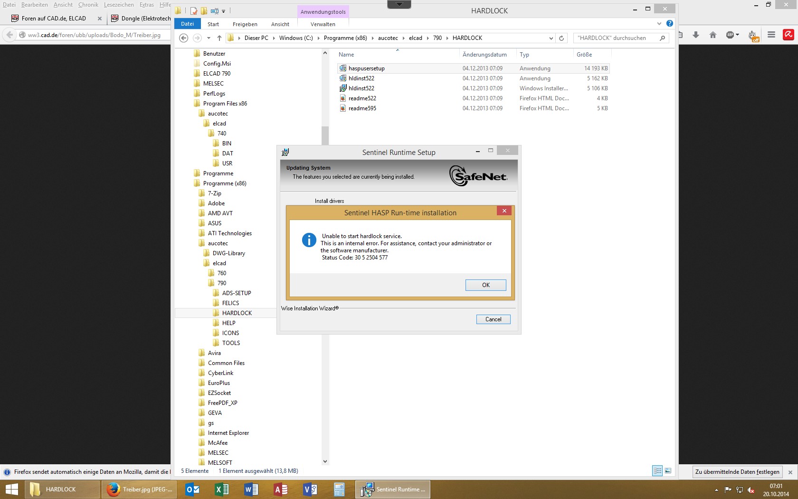
Task: Select the ELCAD 790 tree folder
Action: [x=217, y=74]
